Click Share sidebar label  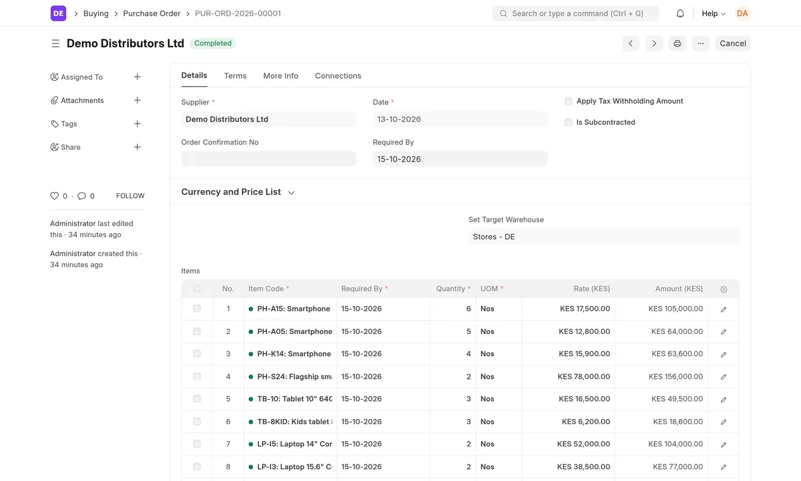click(x=71, y=147)
